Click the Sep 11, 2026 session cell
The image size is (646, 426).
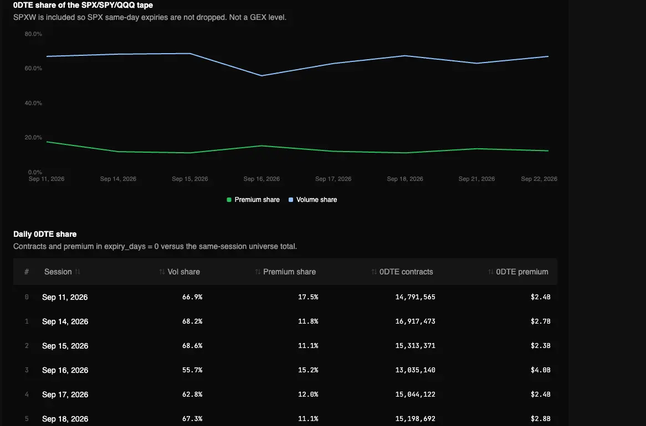click(x=65, y=297)
